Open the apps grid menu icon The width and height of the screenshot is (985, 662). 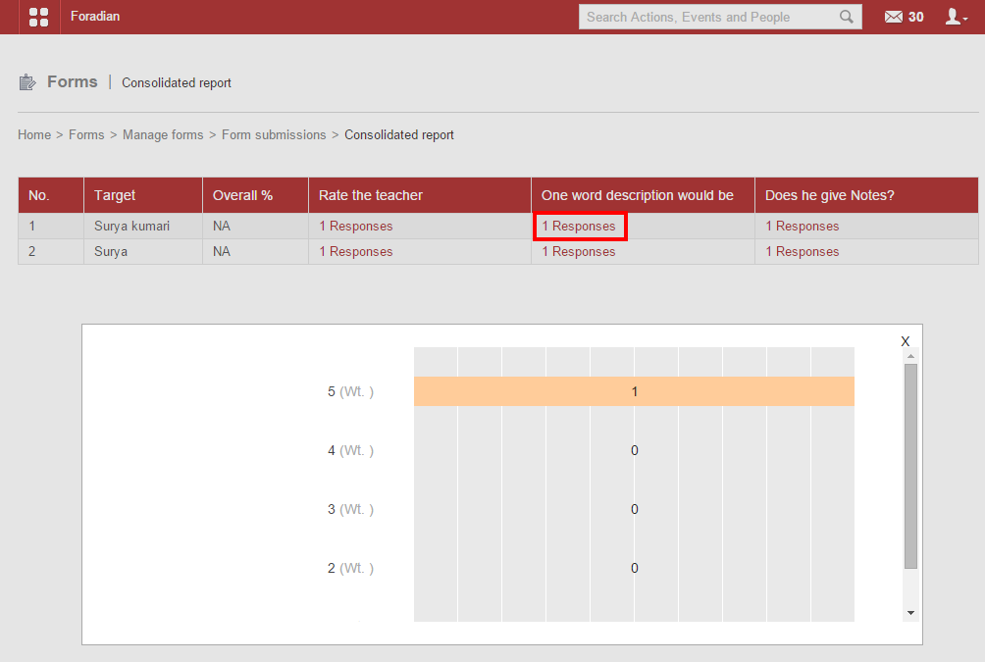[39, 17]
